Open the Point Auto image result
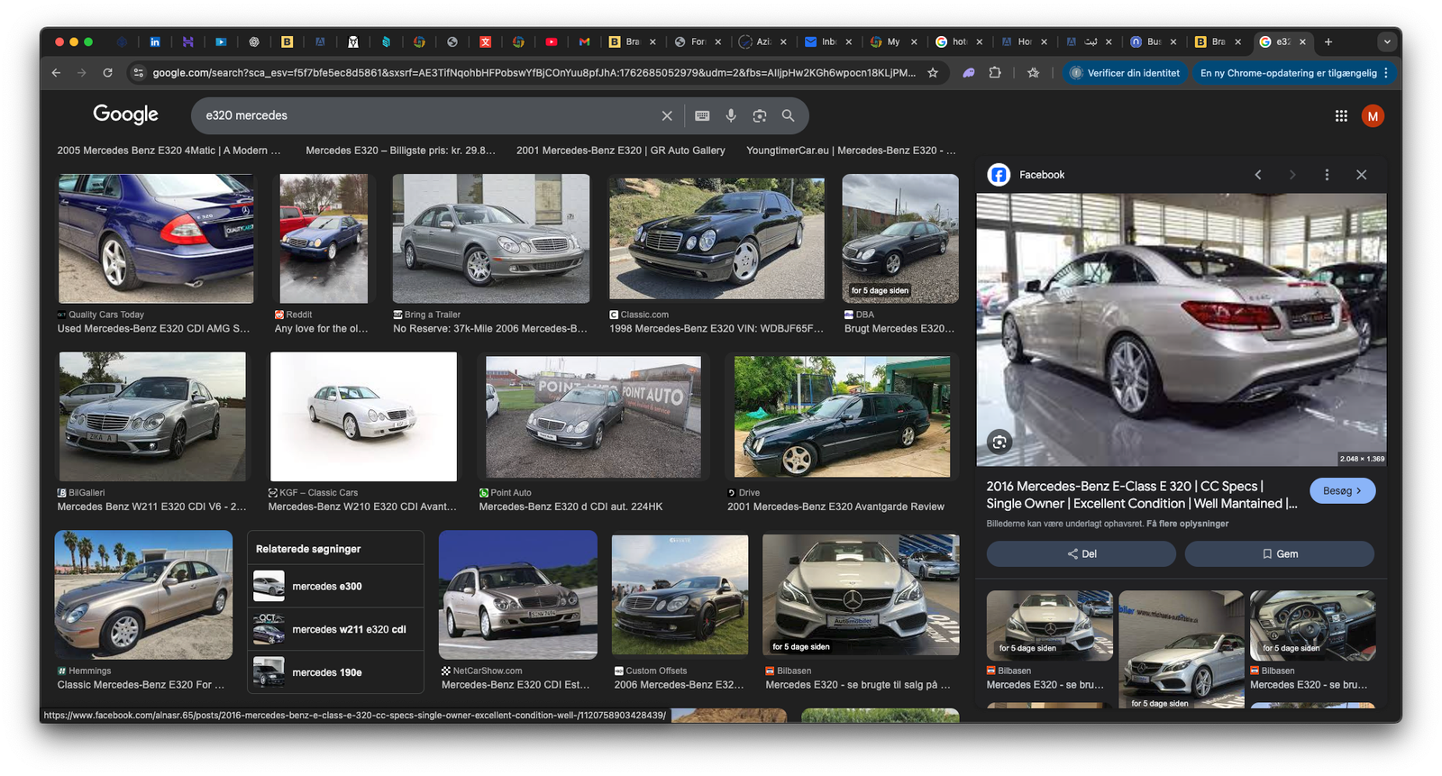Viewport: 1442px width, 776px height. [x=593, y=416]
